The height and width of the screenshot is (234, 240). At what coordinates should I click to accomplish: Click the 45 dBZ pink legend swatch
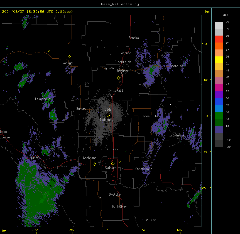coord(219,81)
